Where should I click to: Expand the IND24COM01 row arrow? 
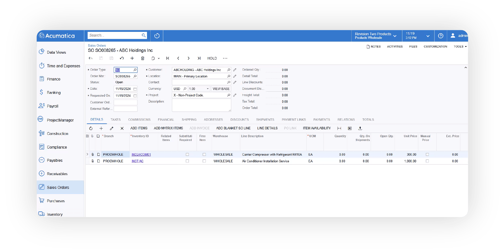click(87, 154)
